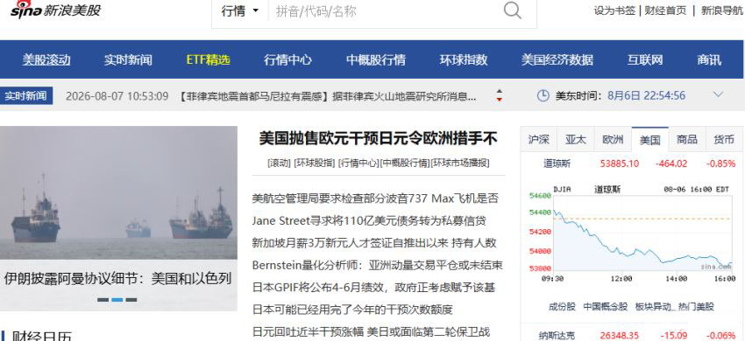Screen dimensions: 745x341
Task: Open 美股滚动 in navigation bar
Action: [46, 59]
